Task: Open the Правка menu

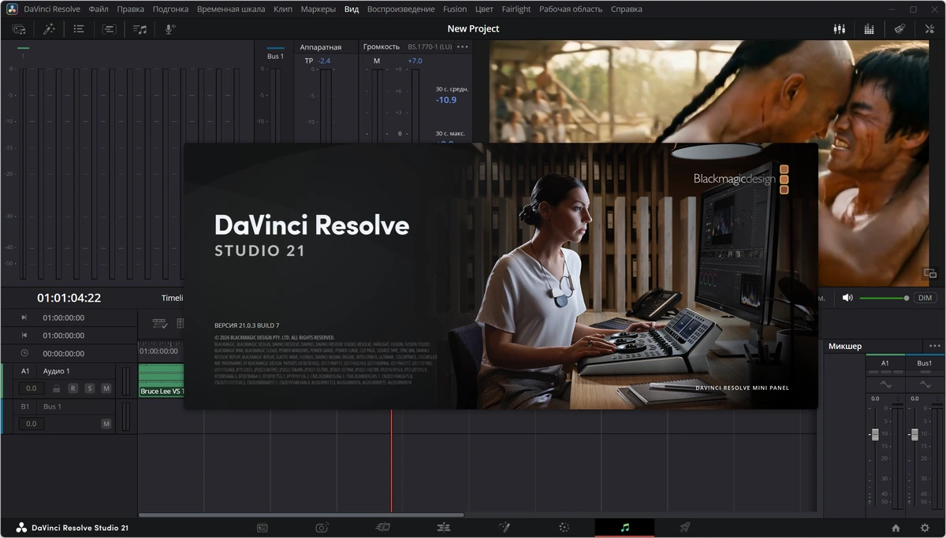Action: click(131, 9)
